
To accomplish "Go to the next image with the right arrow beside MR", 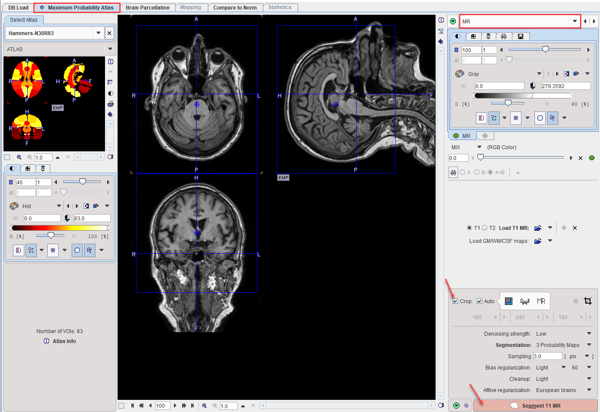I will 594,21.
